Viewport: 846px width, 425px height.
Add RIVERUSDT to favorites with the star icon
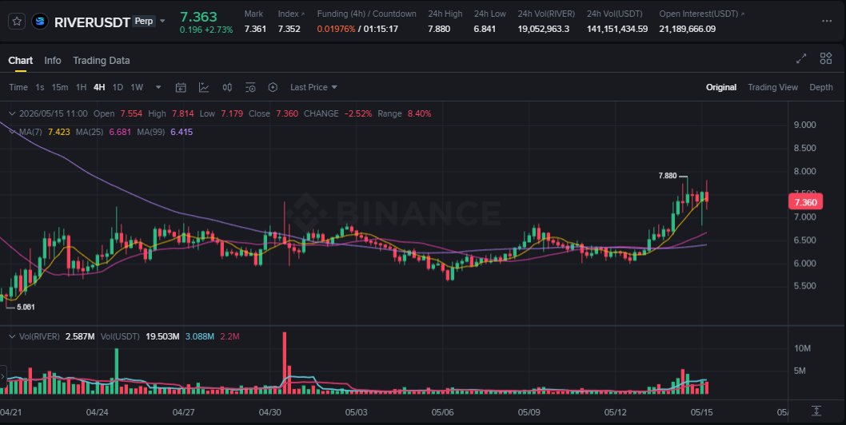17,22
